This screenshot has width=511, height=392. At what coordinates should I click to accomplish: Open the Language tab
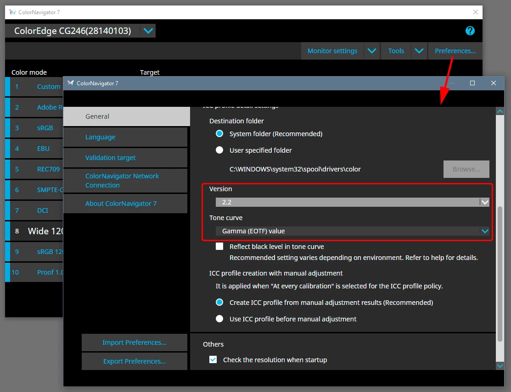(125, 137)
